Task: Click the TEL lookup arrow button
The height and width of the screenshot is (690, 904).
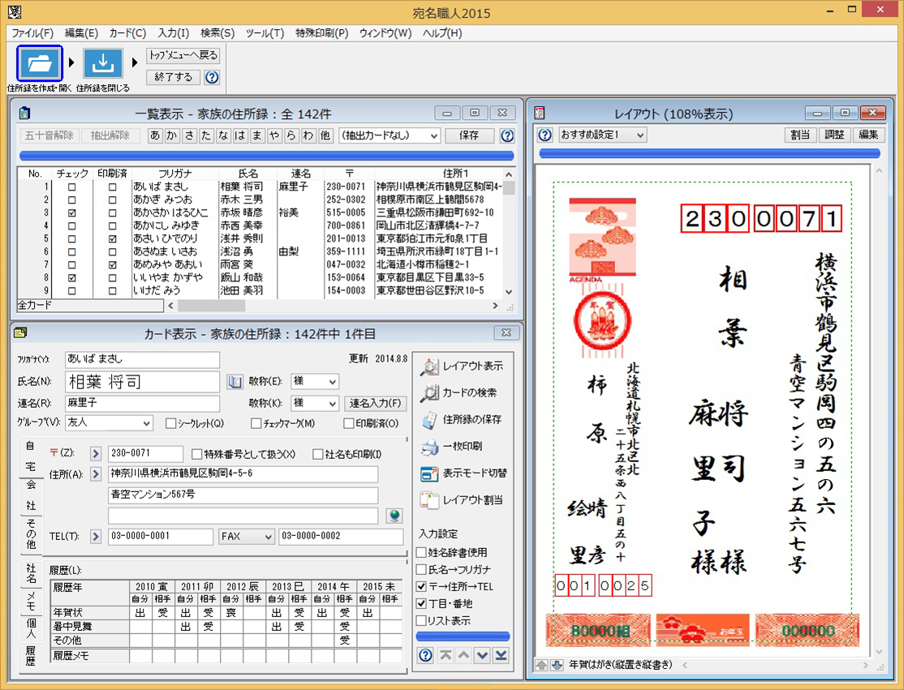Action: 96,536
